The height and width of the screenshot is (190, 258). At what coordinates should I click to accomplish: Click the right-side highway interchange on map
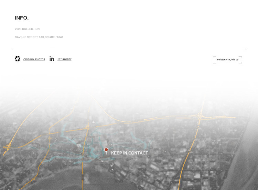pos(199,117)
